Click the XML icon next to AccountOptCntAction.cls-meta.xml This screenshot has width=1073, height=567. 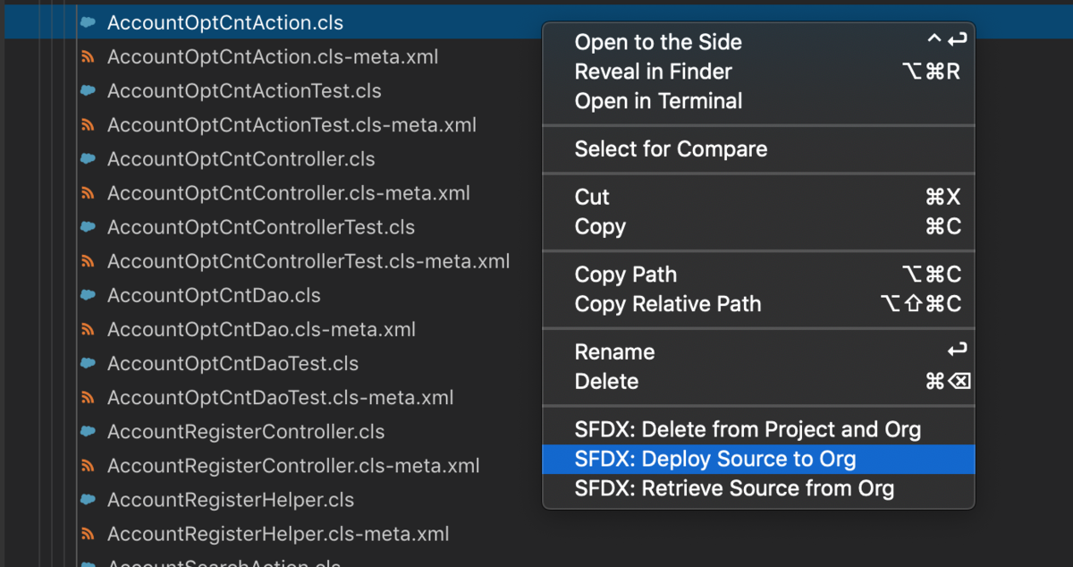point(88,56)
